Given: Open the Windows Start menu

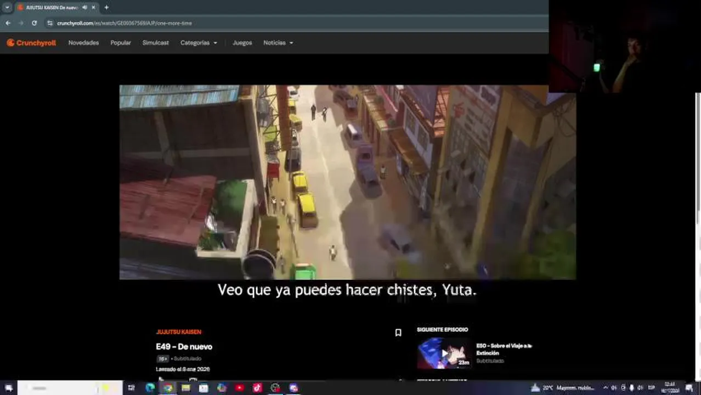Looking at the screenshot, I should [8, 388].
